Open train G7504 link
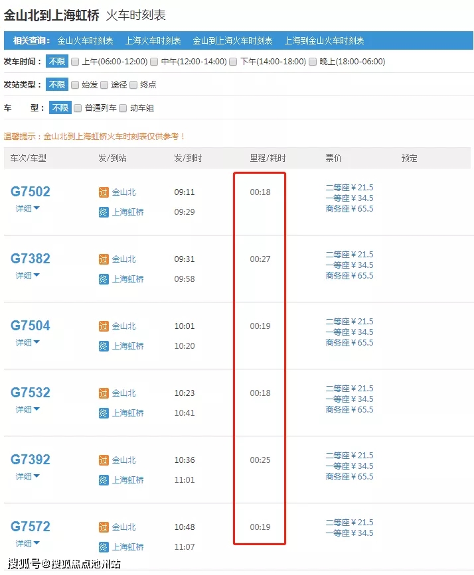 [31, 326]
